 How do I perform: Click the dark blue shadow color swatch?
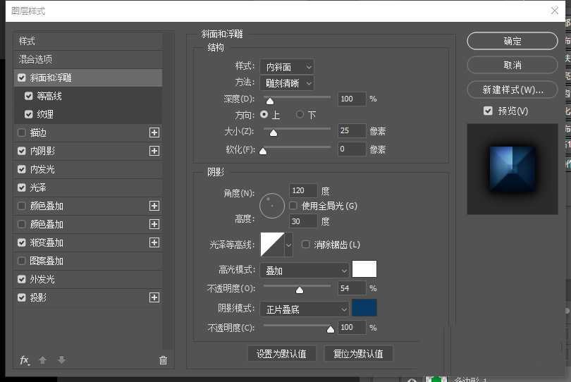364,308
